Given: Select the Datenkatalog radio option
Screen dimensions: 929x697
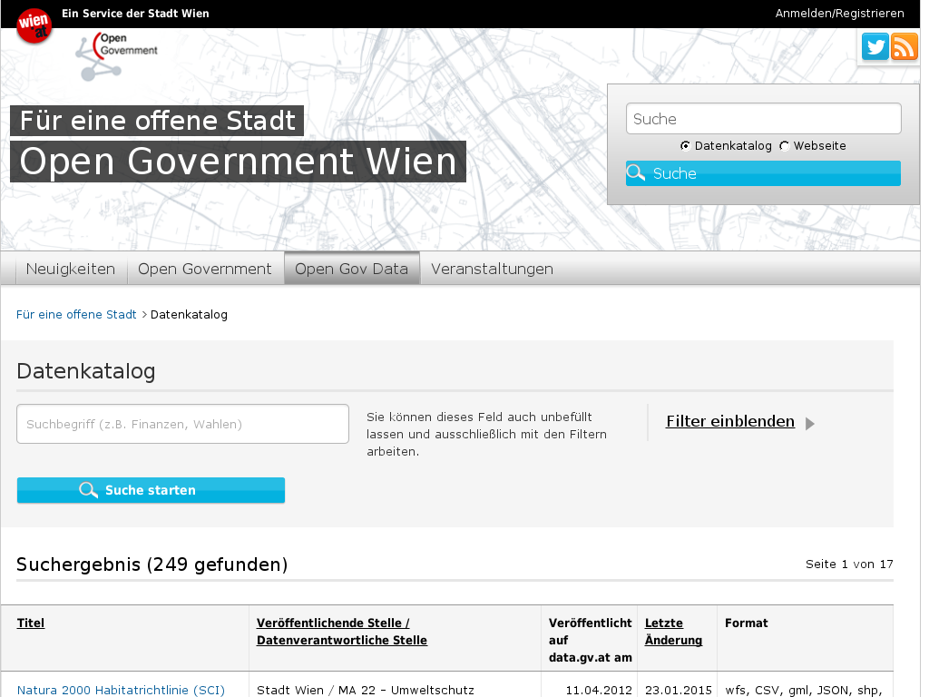Looking at the screenshot, I should click(685, 146).
